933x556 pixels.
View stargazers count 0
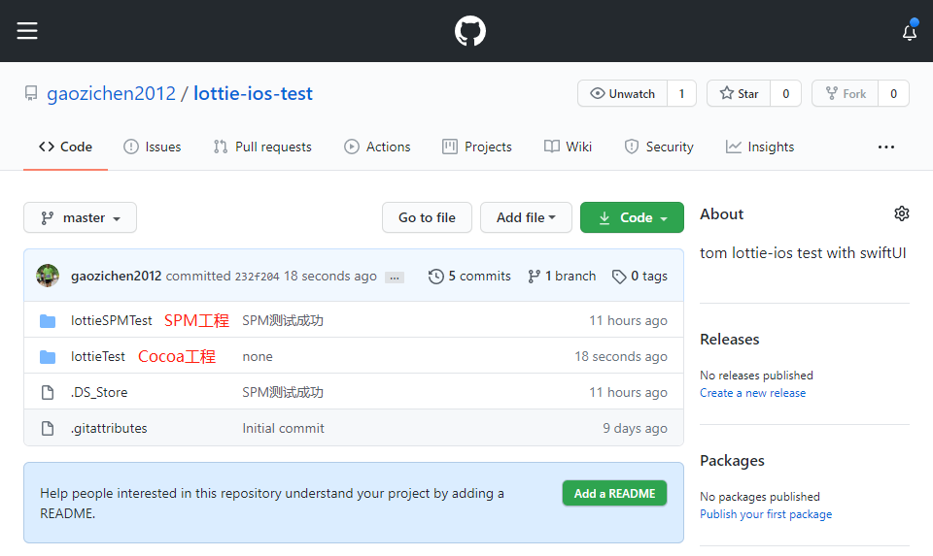tap(785, 94)
